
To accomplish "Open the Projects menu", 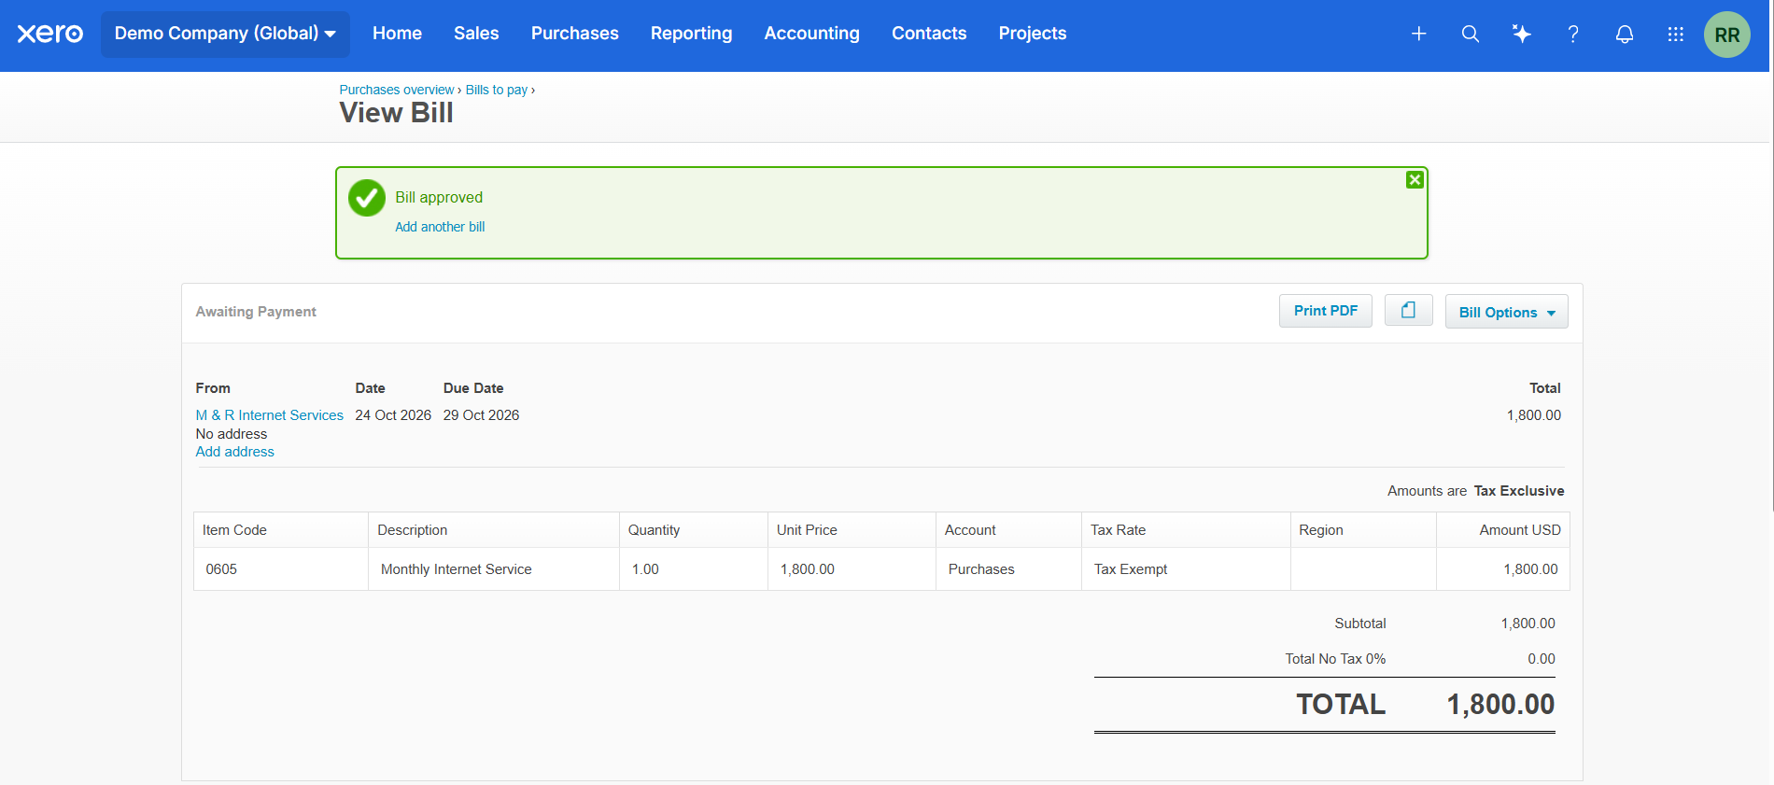I will 1032,34.
